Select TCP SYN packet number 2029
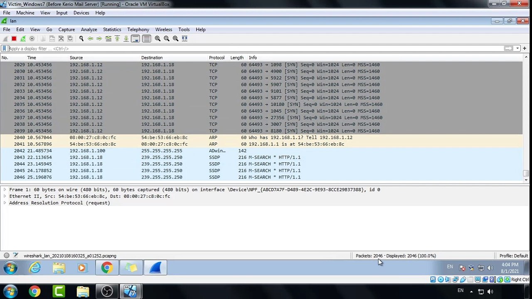Screen dimensions: 532x299 tap(261, 65)
